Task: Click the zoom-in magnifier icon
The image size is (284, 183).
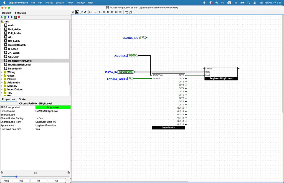Action: (x=69, y=173)
